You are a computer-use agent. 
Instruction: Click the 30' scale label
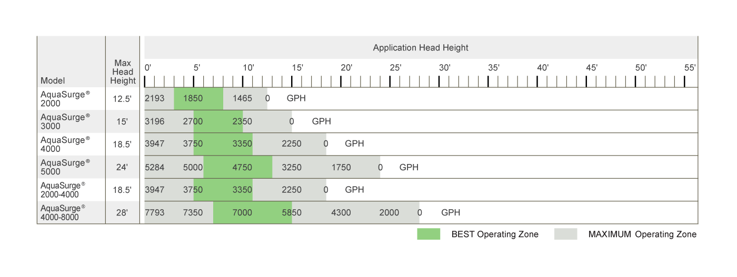pos(445,68)
